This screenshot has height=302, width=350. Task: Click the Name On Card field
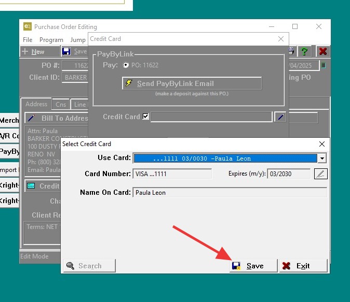(x=230, y=192)
